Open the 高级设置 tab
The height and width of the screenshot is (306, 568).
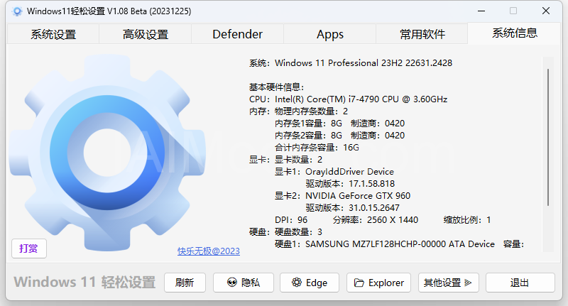(146, 34)
